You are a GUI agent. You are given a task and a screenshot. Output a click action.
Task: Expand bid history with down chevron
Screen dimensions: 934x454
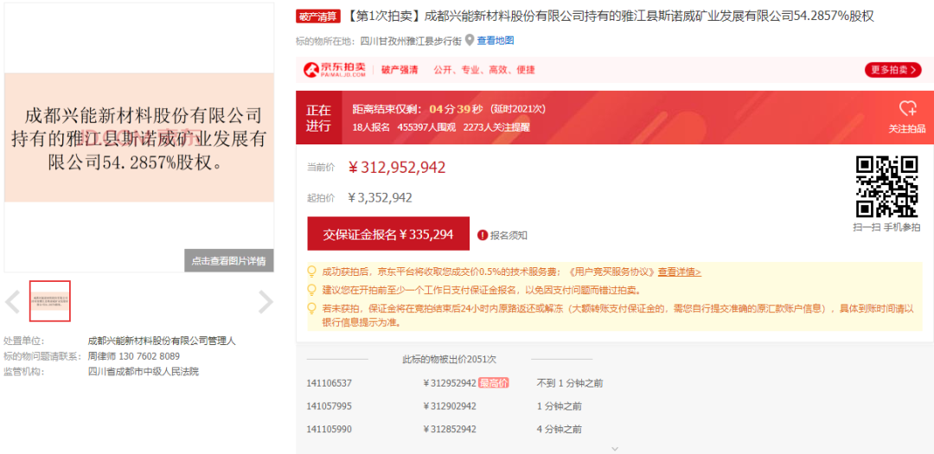tap(616, 448)
